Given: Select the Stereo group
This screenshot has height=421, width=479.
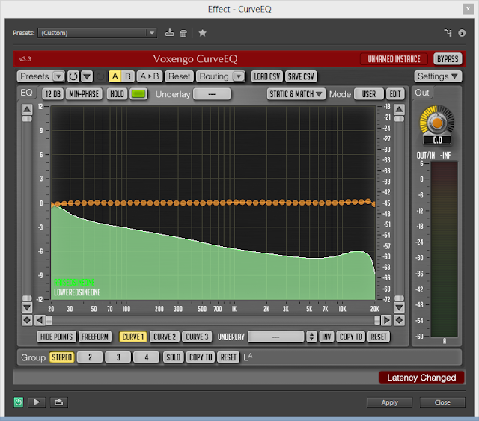Looking at the screenshot, I should tap(61, 357).
